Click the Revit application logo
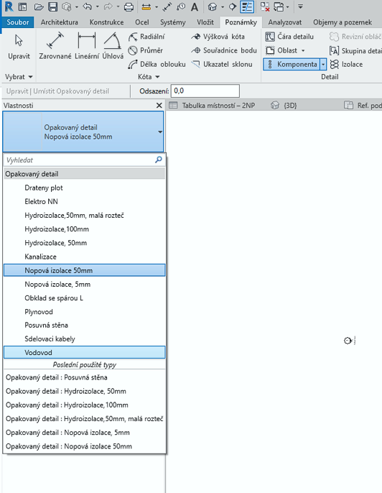The height and width of the screenshot is (493, 382). pos(9,6)
